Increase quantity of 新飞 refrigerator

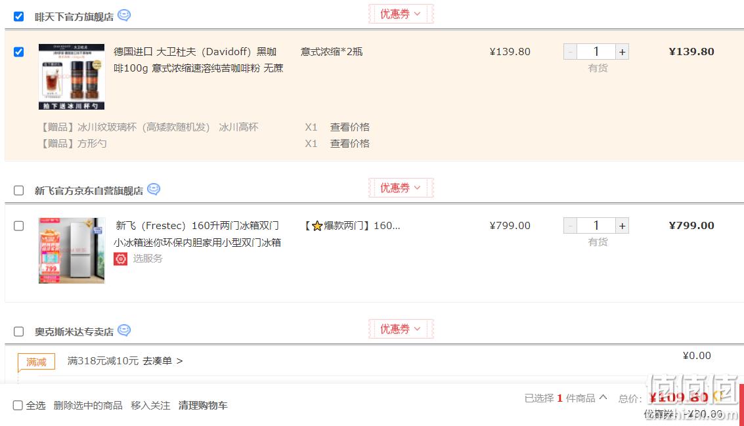coord(622,226)
